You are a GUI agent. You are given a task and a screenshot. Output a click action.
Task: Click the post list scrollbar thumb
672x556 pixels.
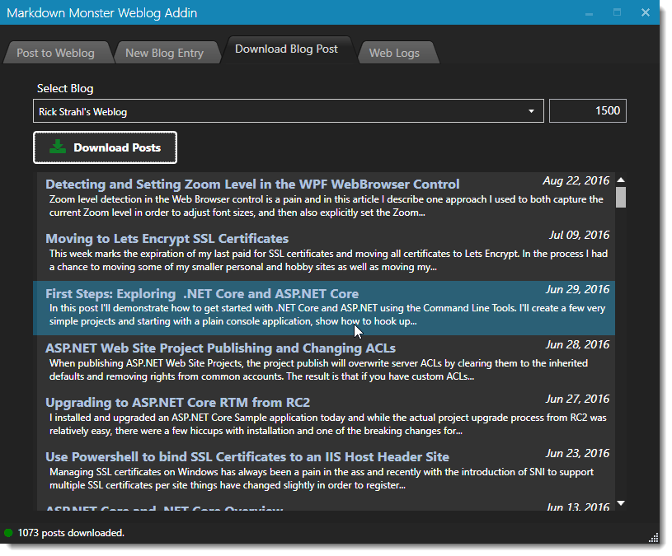pyautogui.click(x=621, y=198)
